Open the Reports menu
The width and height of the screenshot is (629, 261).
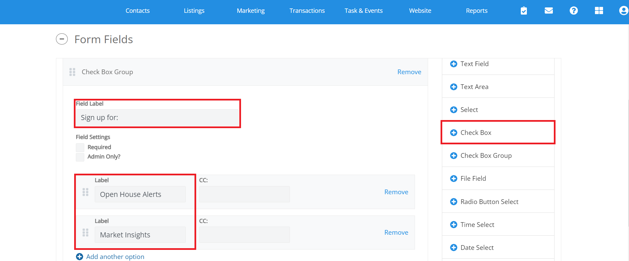tap(476, 11)
